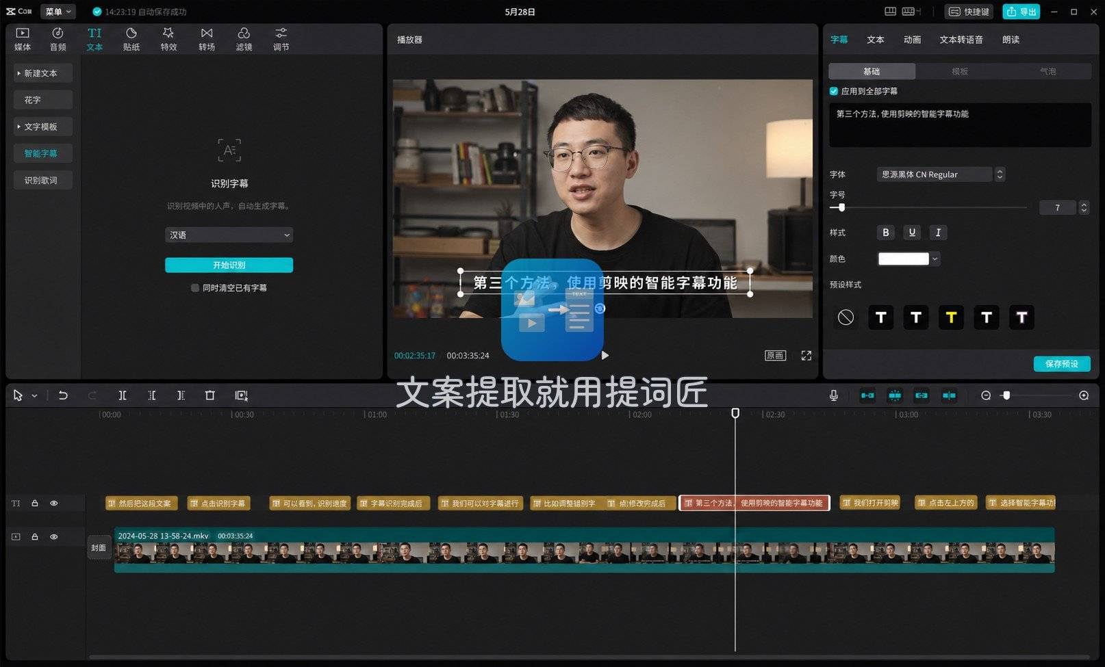This screenshot has height=667, width=1105.
Task: Open the 特效 effects panel
Action: [168, 39]
